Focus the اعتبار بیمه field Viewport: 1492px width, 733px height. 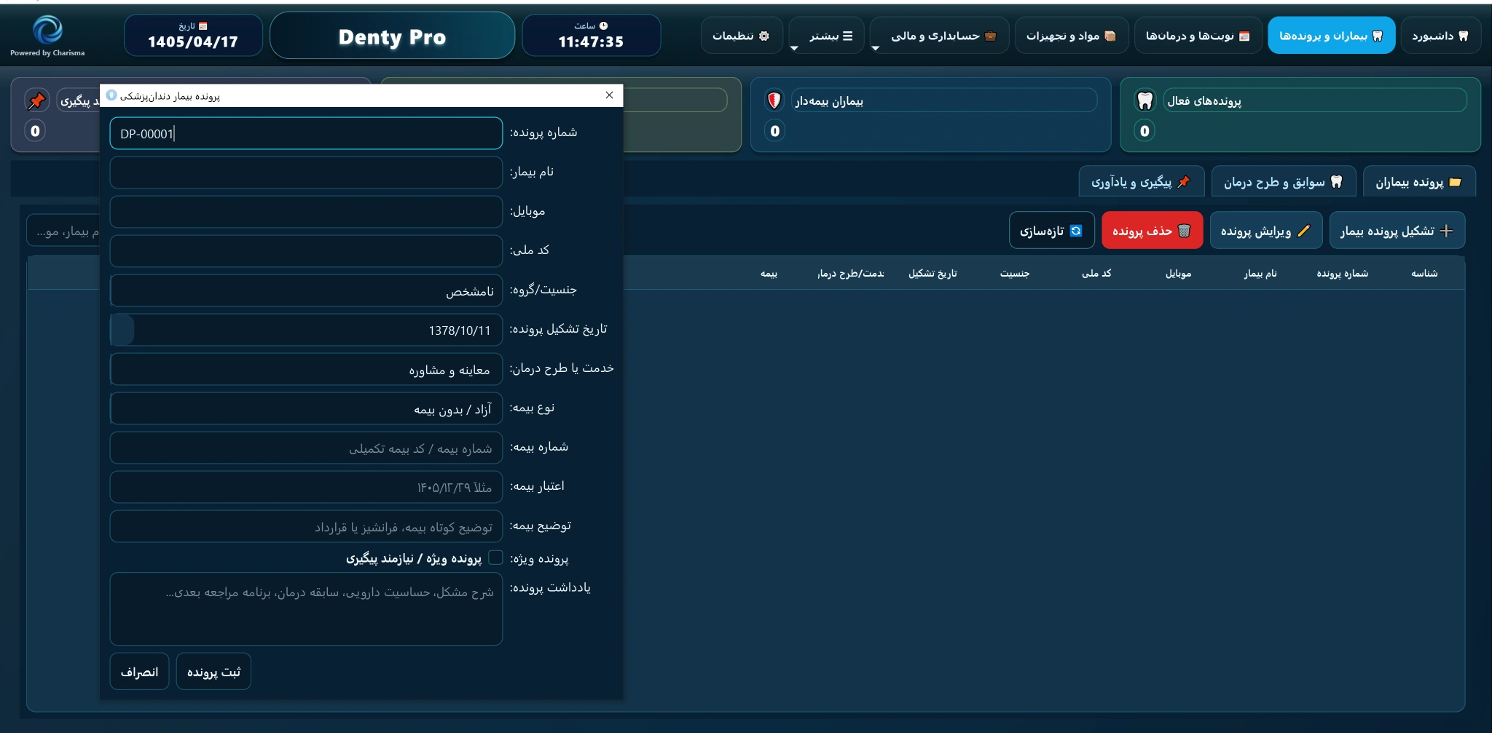(306, 487)
